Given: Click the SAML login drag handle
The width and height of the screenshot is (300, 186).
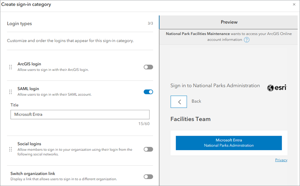Looking at the screenshot, I should (x=11, y=92).
